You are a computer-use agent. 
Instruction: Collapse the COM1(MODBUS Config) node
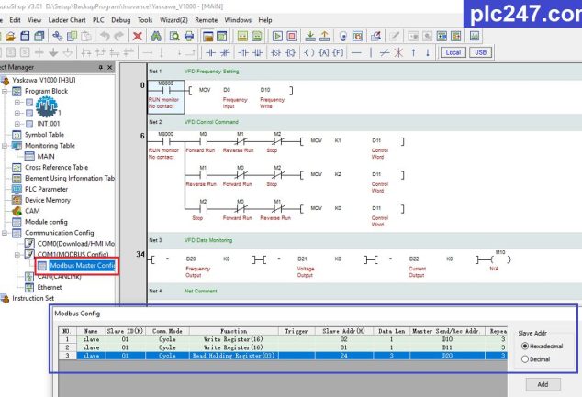17,255
